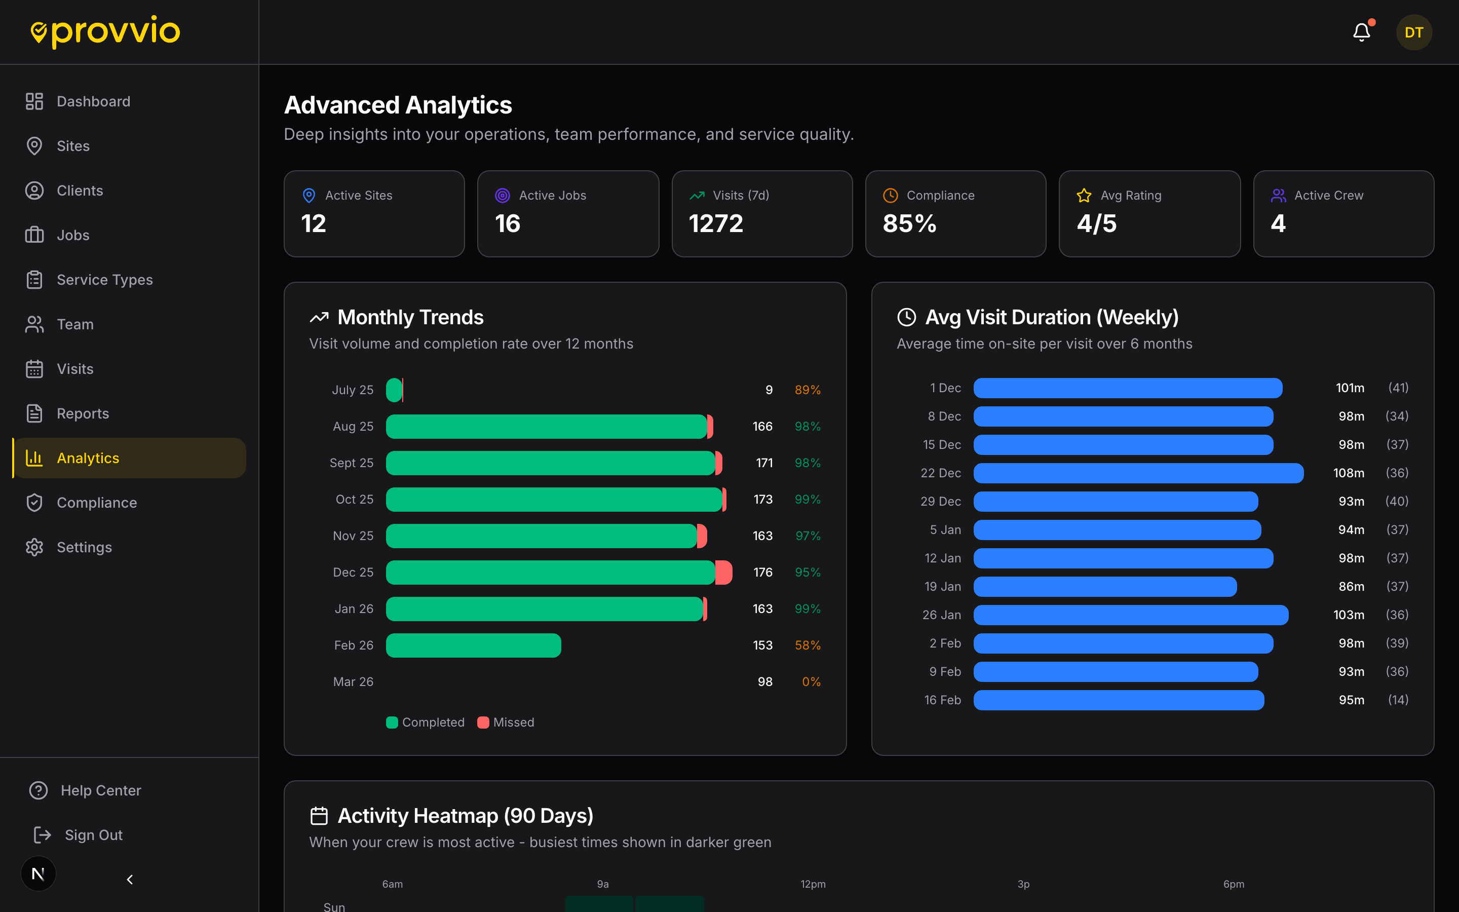Open the notification bell

1361,32
